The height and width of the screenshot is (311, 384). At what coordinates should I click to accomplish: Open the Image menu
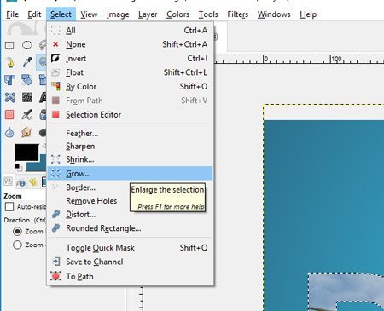(x=118, y=14)
